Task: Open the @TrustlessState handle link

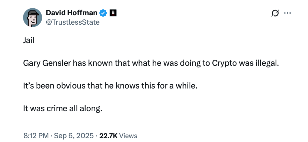Action: click(x=73, y=22)
